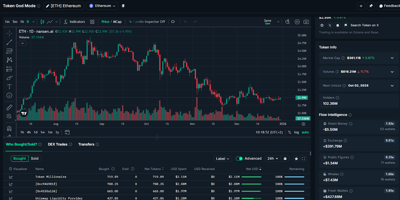Open the layout grid templates icon

pos(92,22)
